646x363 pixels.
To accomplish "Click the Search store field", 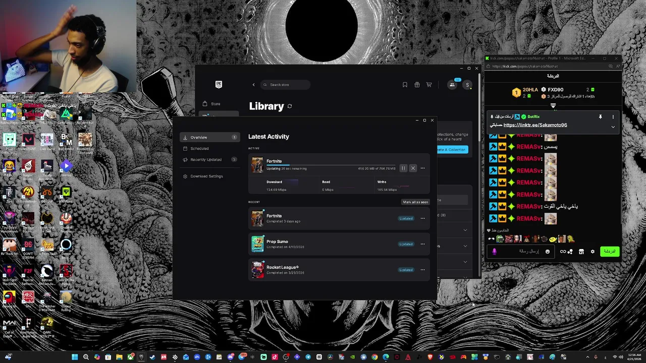I will click(285, 85).
